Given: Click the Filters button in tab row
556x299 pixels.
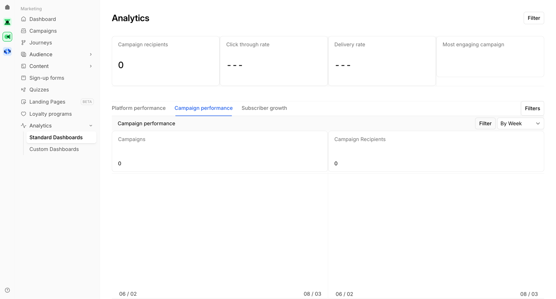Looking at the screenshot, I should 532,108.
